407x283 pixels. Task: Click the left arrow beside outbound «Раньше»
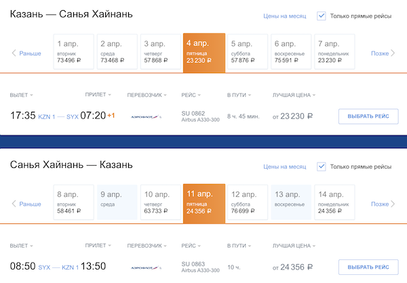click(x=14, y=53)
